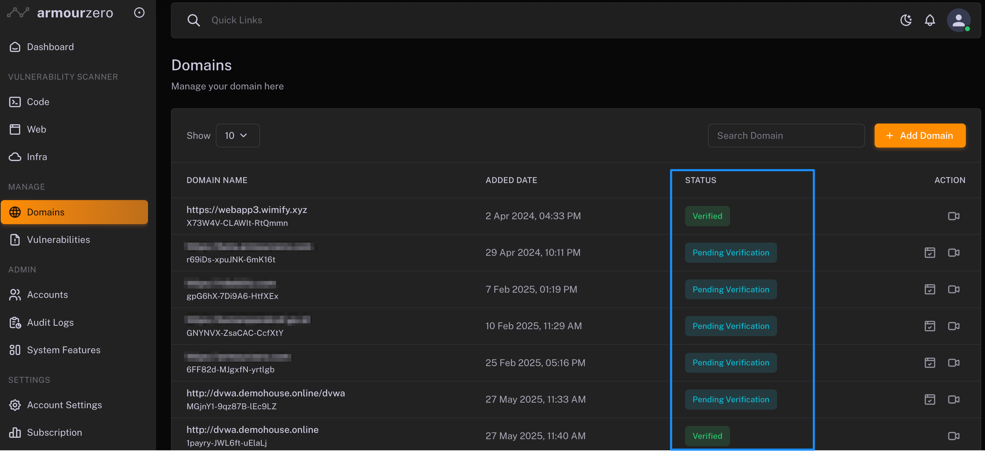985x451 pixels.
Task: Open the https://webapp3.wimify.xyz domain link
Action: point(247,209)
